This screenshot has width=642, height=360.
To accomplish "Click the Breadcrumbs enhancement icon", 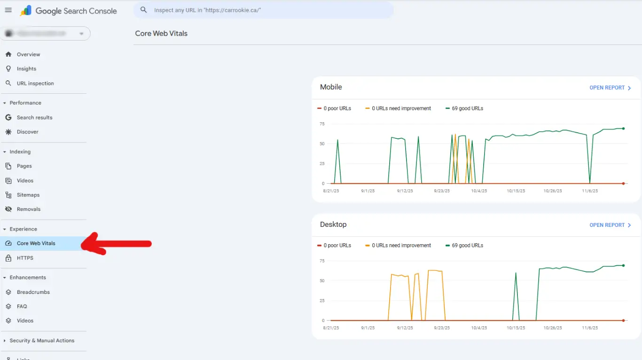I will click(x=9, y=292).
